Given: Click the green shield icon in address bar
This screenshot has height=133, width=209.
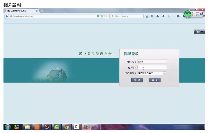Looking at the screenshot, I should (x=98, y=16).
